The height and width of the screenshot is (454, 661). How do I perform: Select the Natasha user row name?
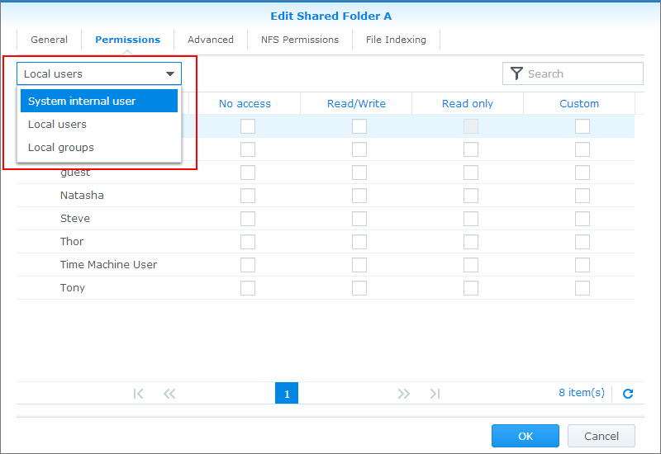point(82,196)
